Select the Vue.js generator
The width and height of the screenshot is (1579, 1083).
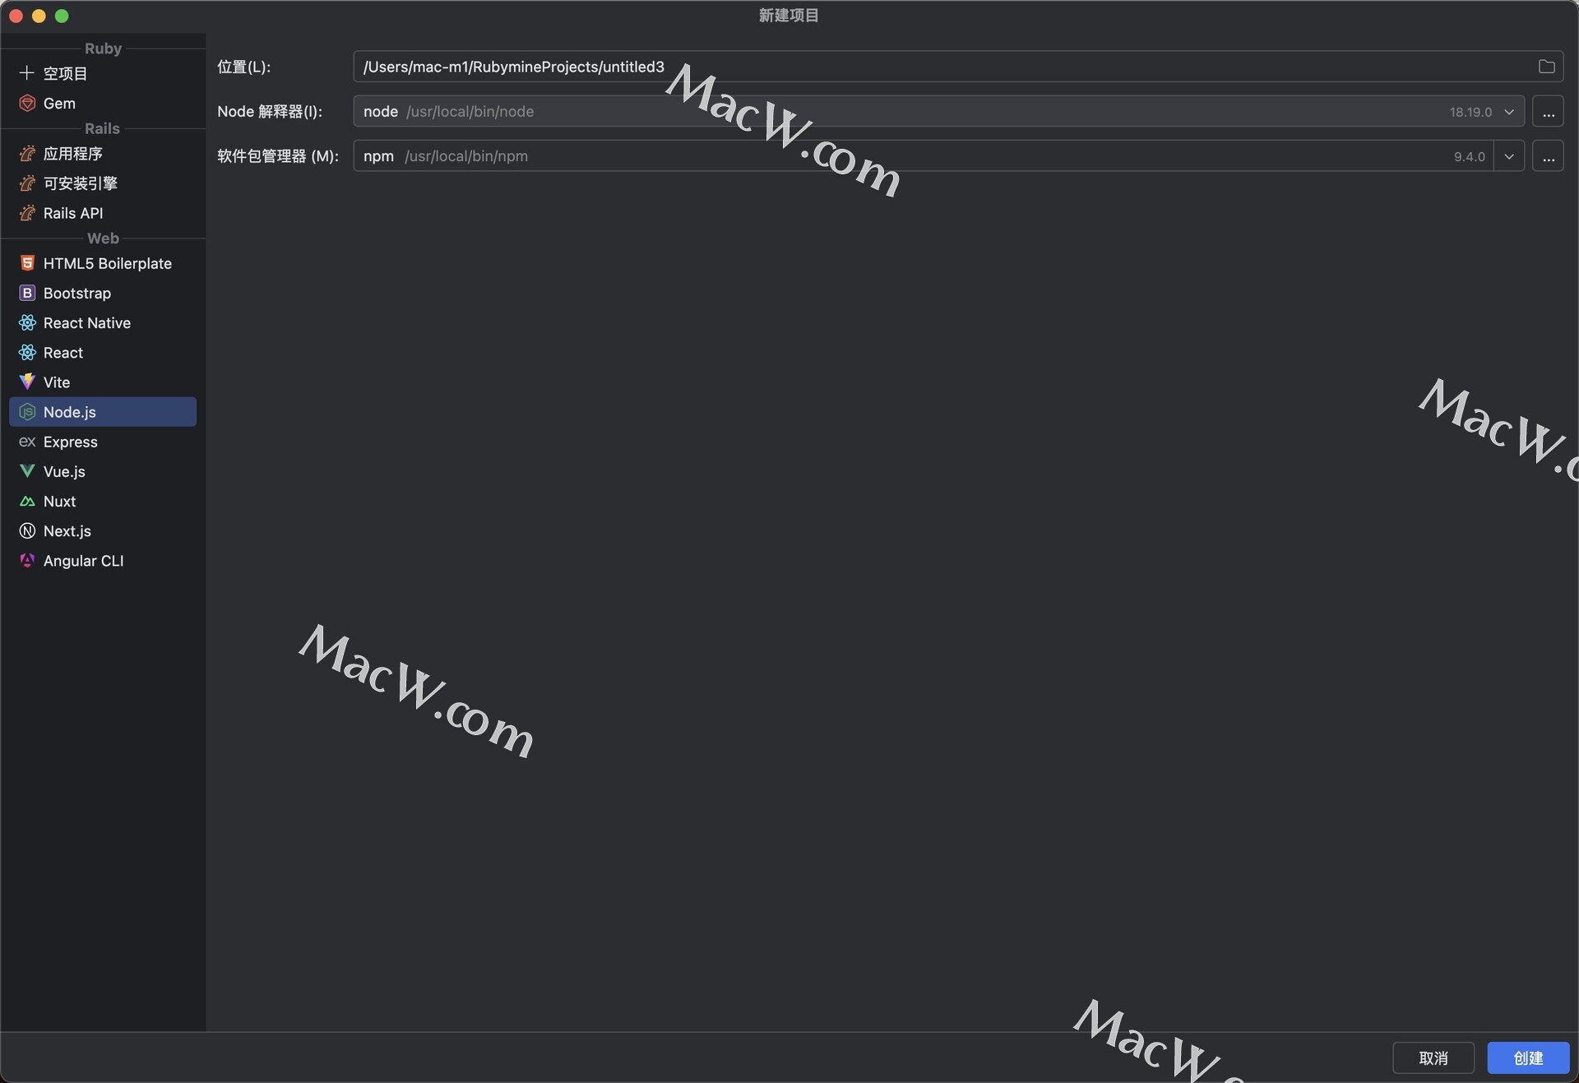coord(103,471)
